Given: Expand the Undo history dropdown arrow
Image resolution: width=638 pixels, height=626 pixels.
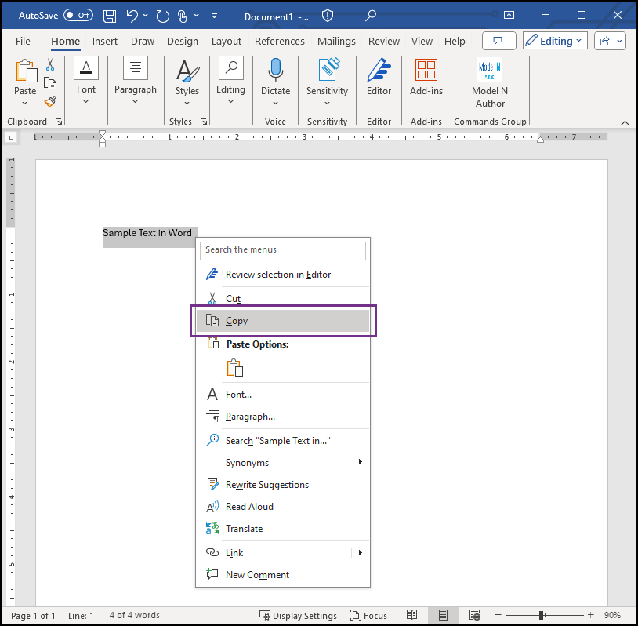Looking at the screenshot, I should click(145, 16).
